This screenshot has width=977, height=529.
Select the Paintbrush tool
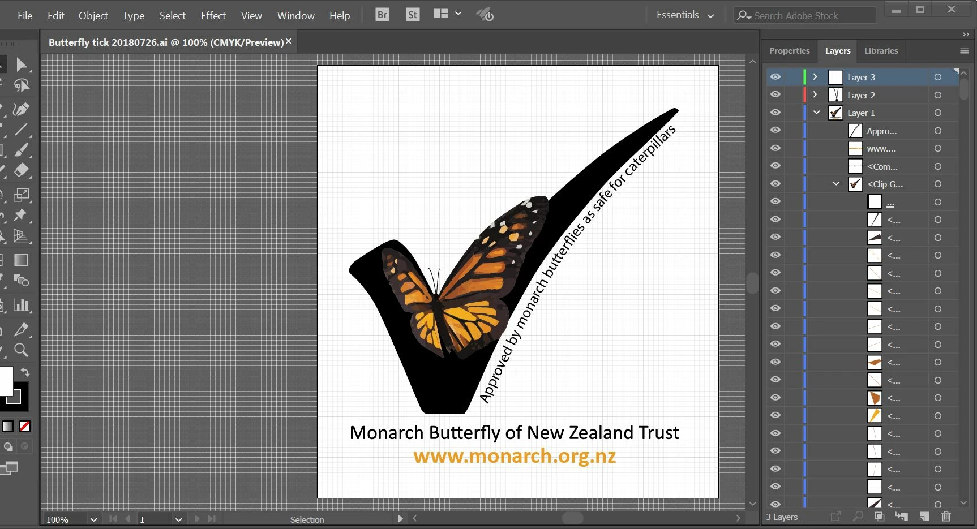[x=22, y=150]
